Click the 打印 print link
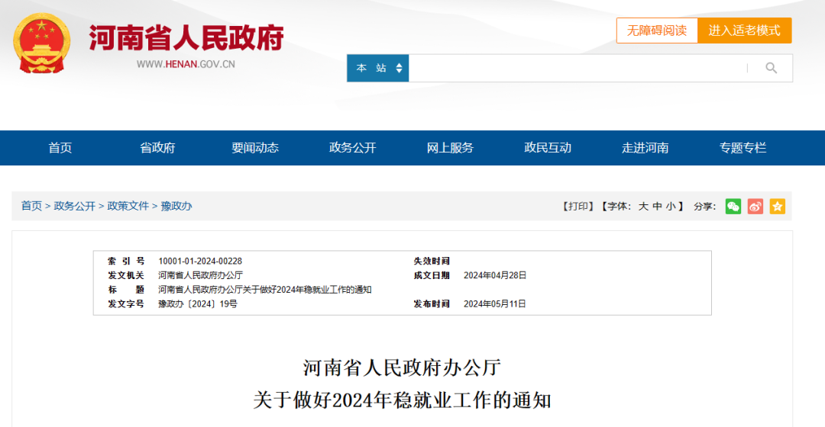 578,207
